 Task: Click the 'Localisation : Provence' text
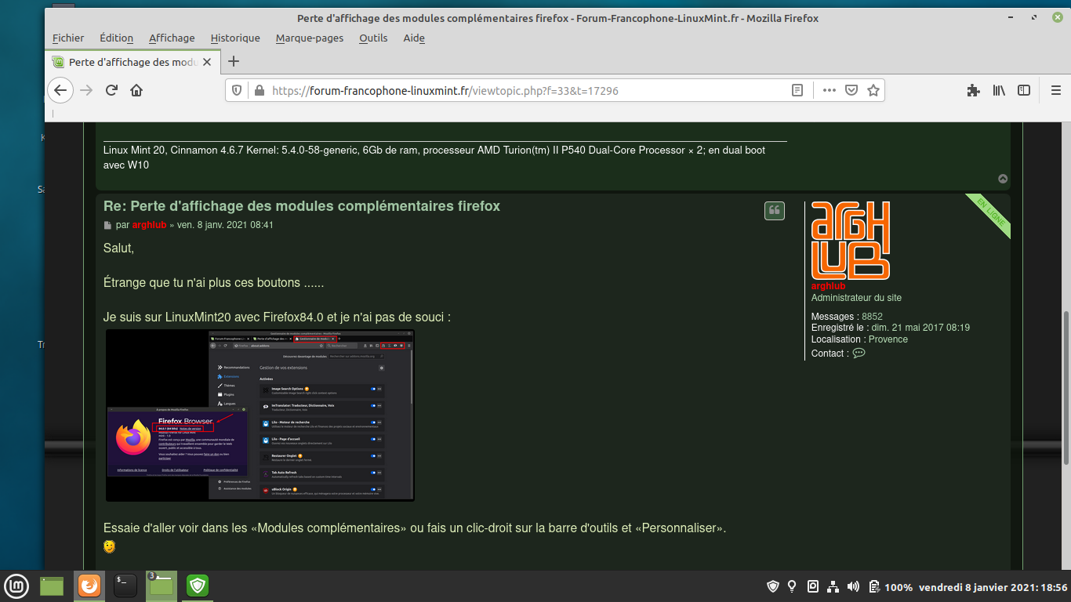[x=859, y=339]
